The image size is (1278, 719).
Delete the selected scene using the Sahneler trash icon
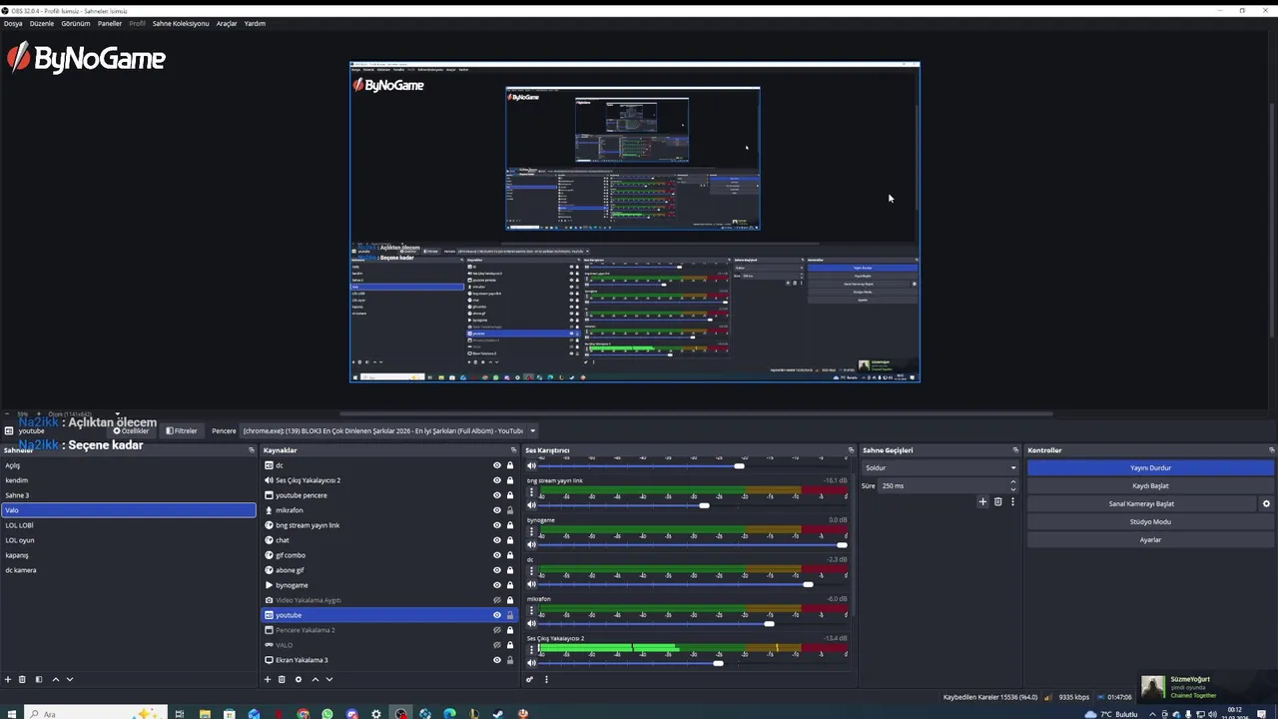(x=22, y=679)
